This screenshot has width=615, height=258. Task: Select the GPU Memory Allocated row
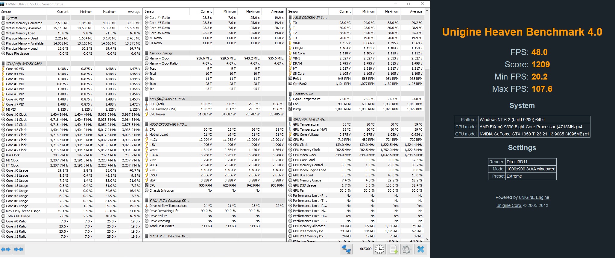pyautogui.click(x=356, y=226)
